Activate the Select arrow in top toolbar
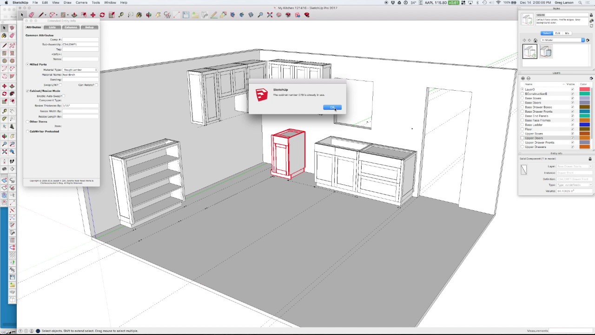 22,15
